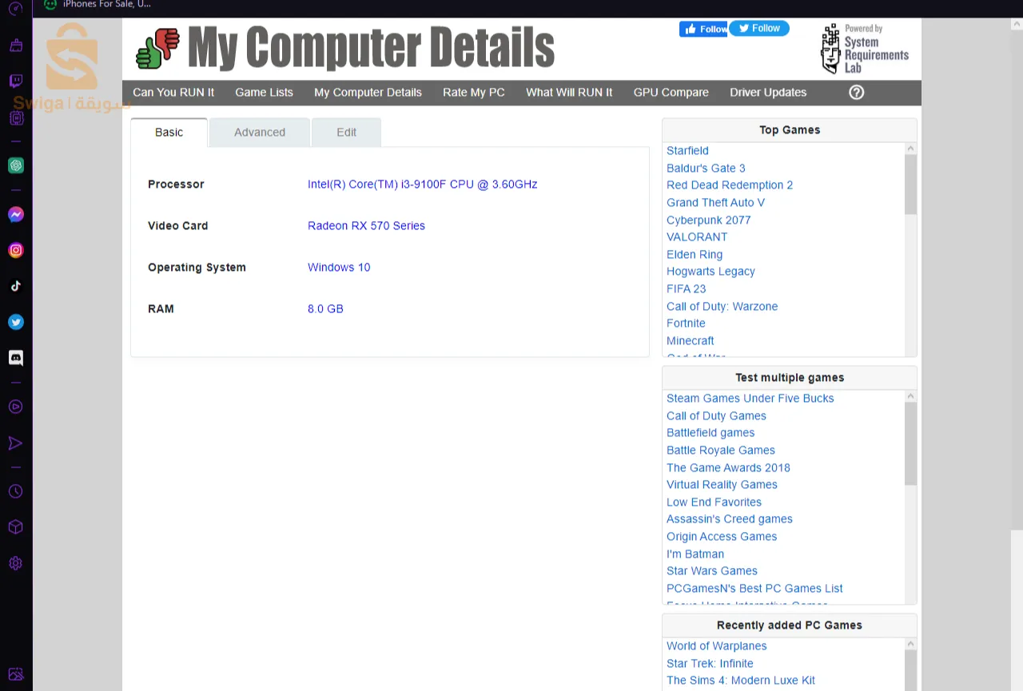Open the settings gear in the sidebar

(16, 563)
